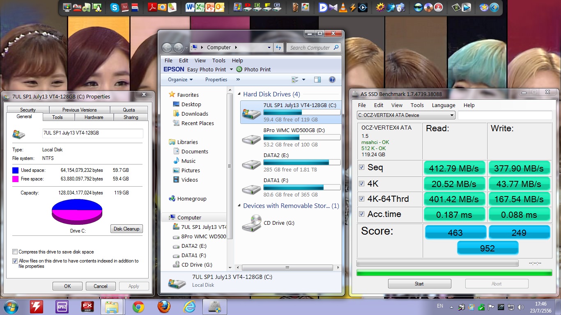Expand the Organize dropdown menu
Screen dimensions: 561x315
point(180,80)
